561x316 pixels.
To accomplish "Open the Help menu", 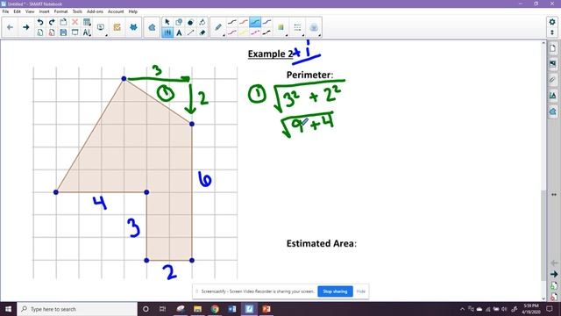I will [133, 11].
